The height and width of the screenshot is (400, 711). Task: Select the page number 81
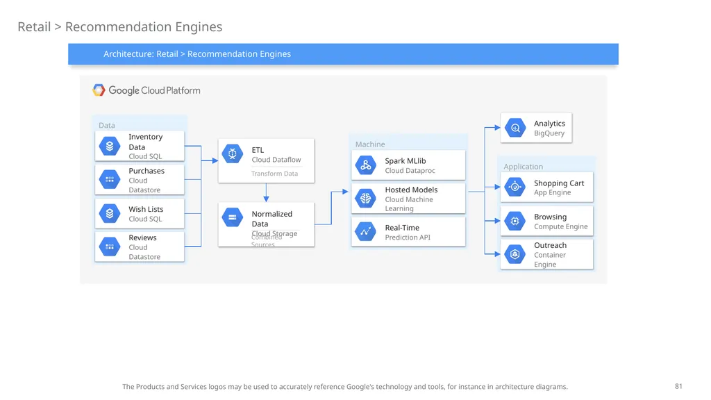[678, 386]
